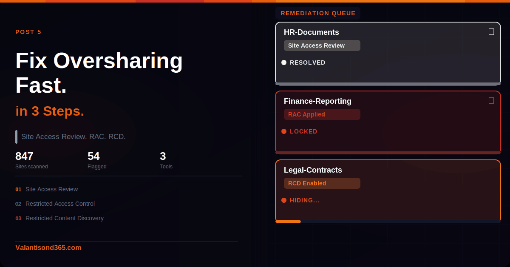
Task: Click the red LOCKED status dot
Action: point(284,131)
